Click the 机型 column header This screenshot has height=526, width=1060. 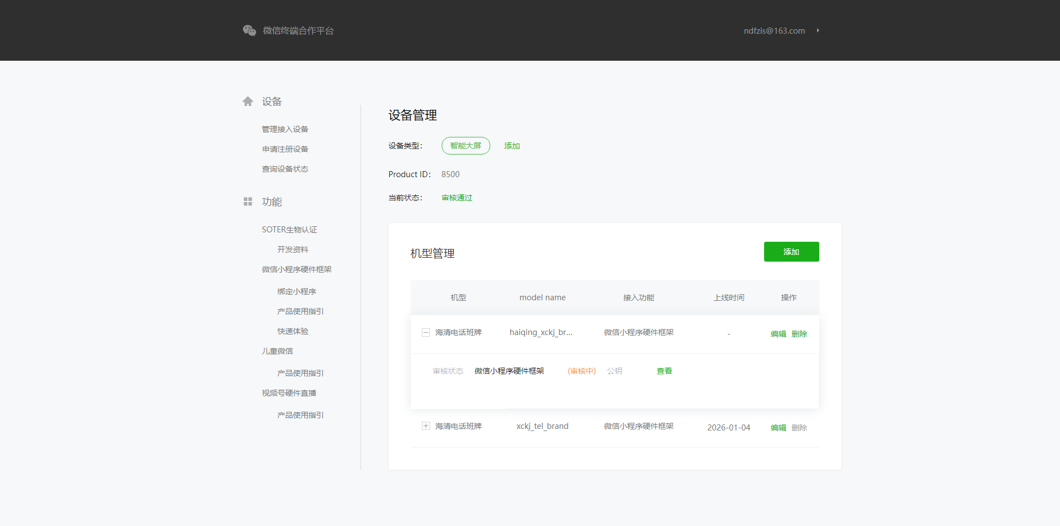[458, 297]
